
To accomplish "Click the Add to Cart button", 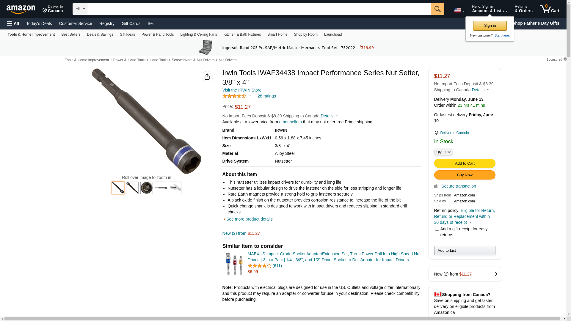I will click(465, 163).
